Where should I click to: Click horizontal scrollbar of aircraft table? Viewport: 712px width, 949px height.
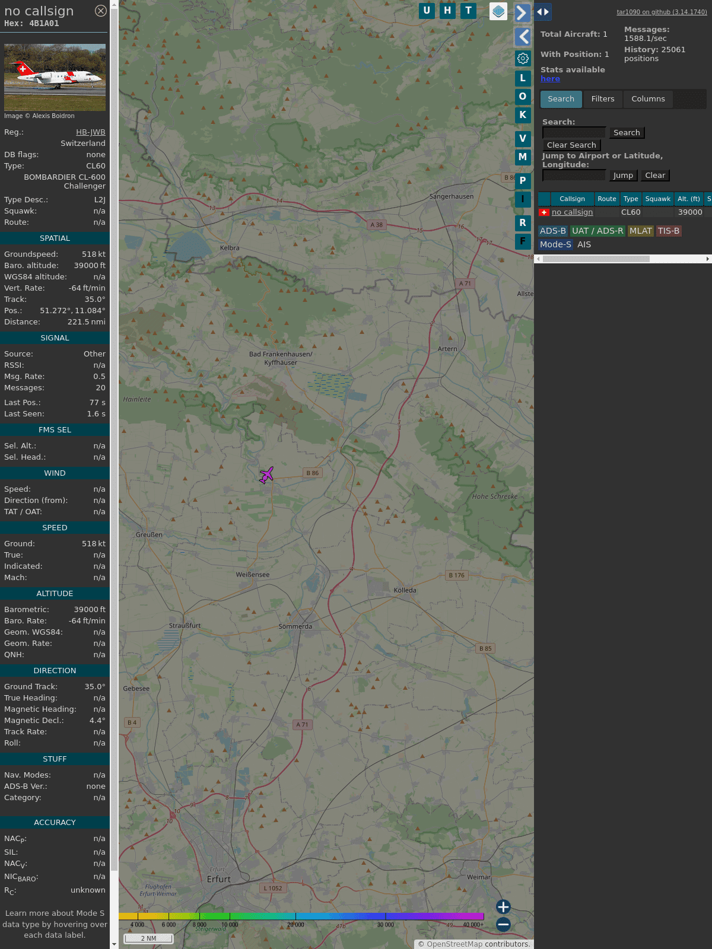[x=596, y=259]
